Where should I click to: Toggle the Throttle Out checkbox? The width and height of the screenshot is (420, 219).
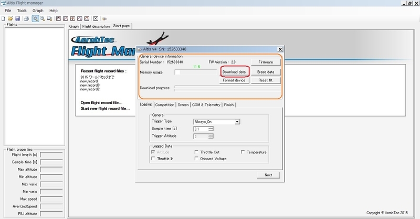tap(196, 152)
